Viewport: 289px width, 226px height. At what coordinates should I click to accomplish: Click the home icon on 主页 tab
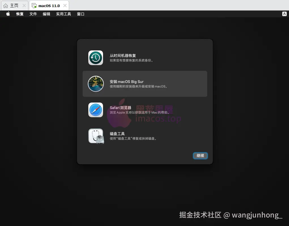(5, 5)
